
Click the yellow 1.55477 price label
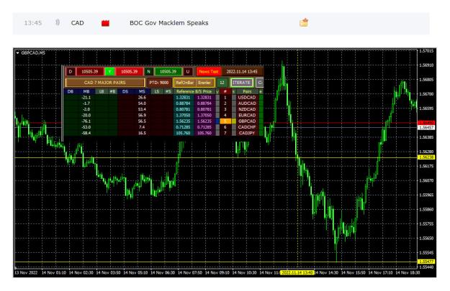pos(426,262)
